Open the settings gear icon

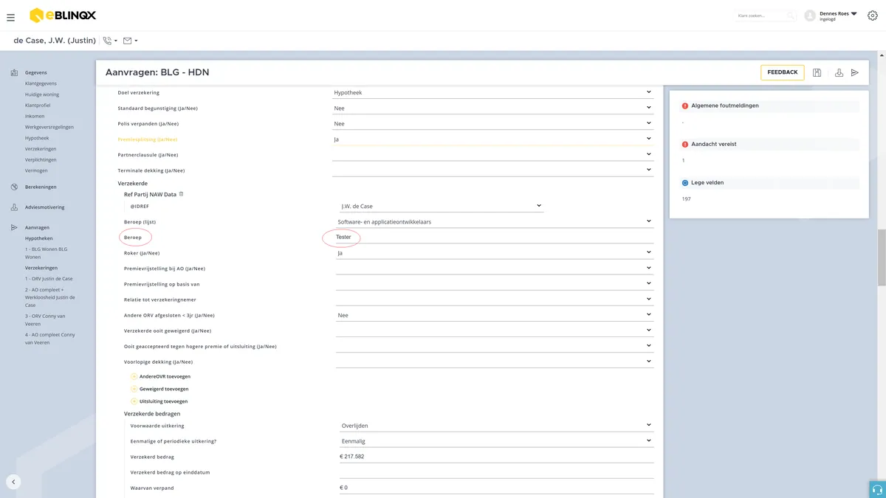click(871, 16)
